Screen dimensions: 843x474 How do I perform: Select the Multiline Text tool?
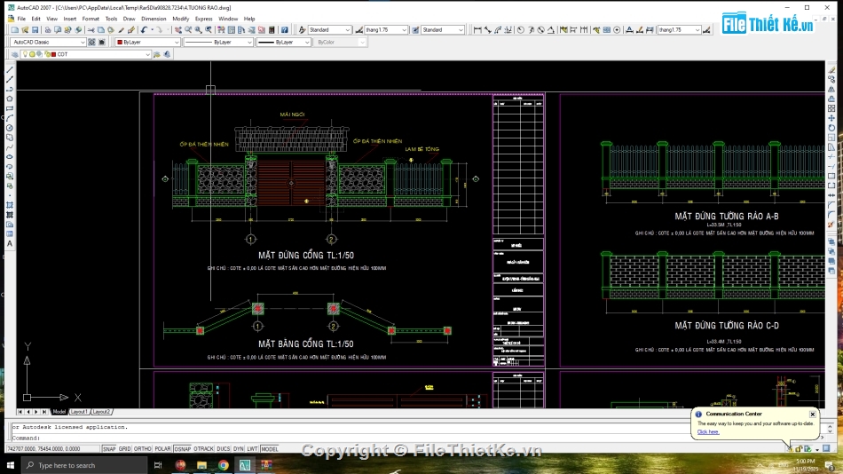[x=10, y=244]
